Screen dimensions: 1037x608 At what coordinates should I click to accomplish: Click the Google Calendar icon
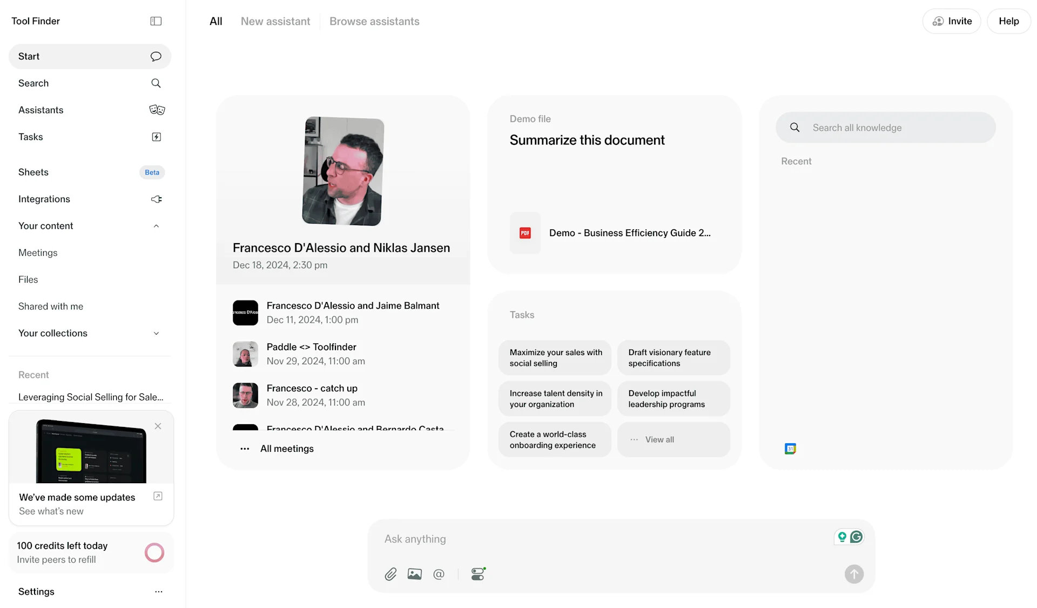pyautogui.click(x=790, y=449)
